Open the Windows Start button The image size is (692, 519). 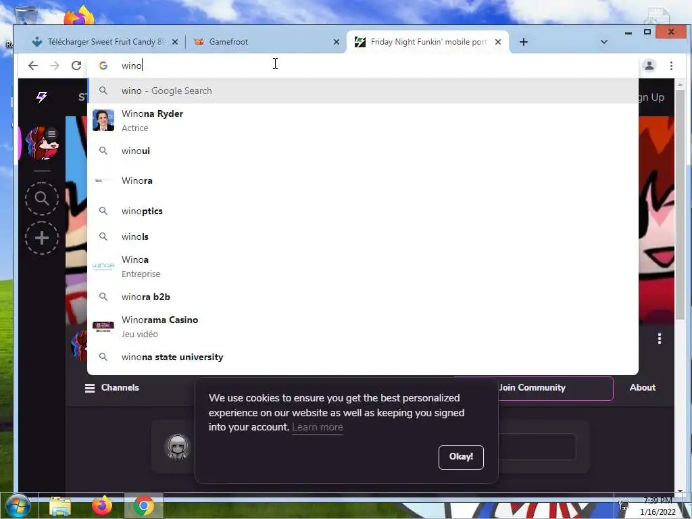click(x=18, y=505)
